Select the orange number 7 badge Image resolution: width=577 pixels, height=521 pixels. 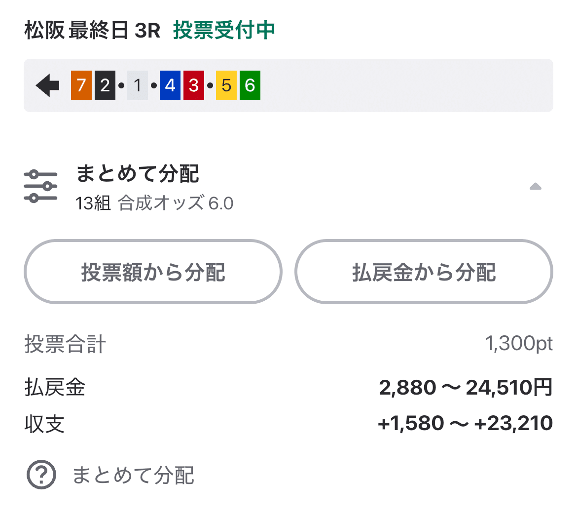[80, 85]
